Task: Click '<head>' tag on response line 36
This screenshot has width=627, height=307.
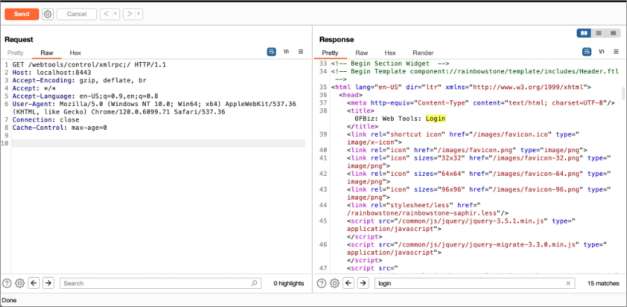Action: pyautogui.click(x=351, y=95)
